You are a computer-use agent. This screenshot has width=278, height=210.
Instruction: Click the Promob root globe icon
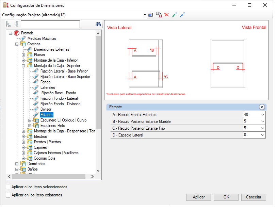(17, 33)
